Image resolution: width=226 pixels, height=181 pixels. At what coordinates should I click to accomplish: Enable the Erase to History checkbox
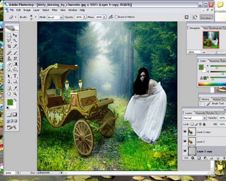point(116,17)
